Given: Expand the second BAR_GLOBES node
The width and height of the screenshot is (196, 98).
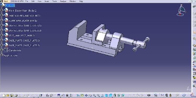Looking at the screenshot, I should [2, 30].
